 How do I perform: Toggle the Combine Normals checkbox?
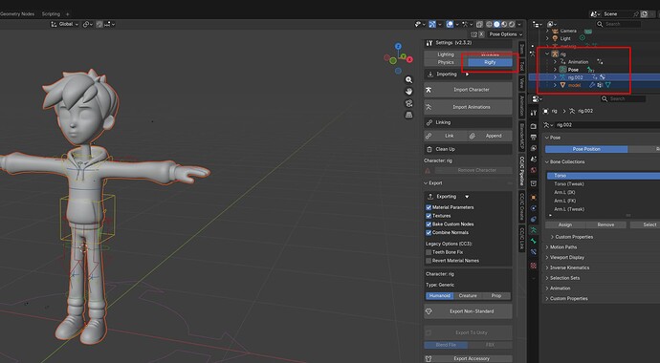tap(429, 233)
